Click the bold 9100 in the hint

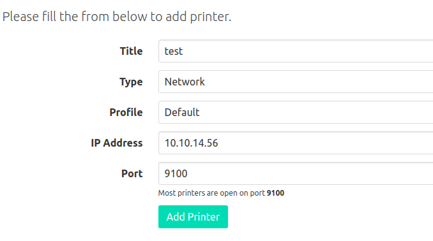point(275,193)
